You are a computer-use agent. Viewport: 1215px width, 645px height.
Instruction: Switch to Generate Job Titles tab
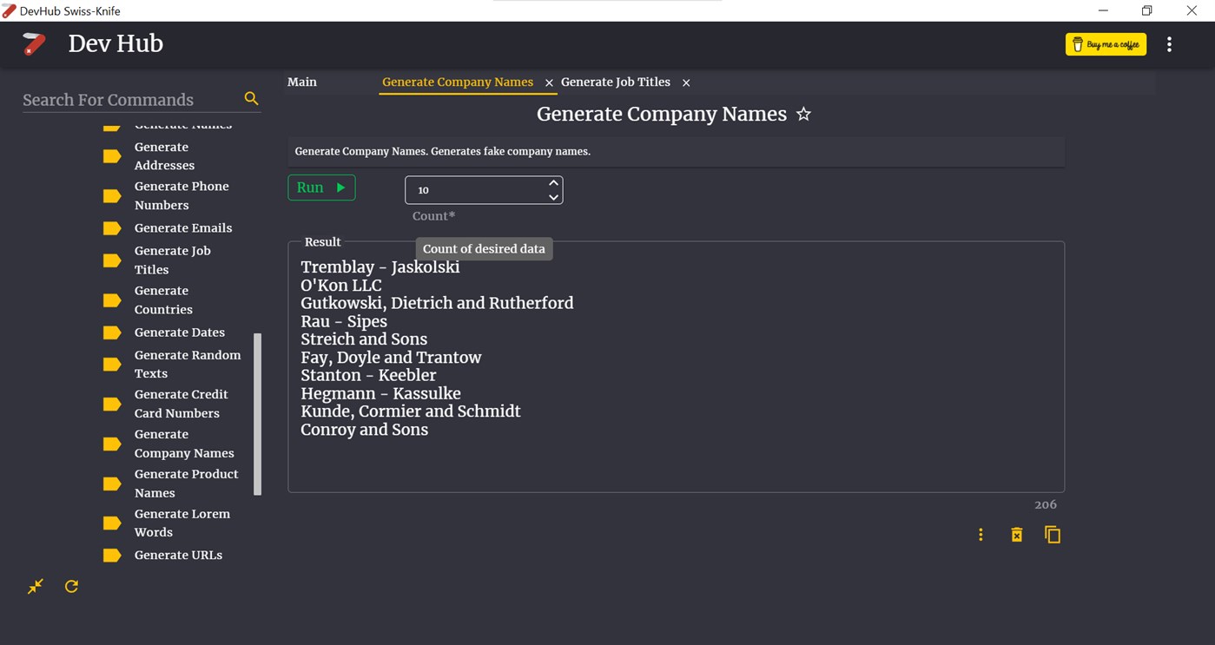615,82
